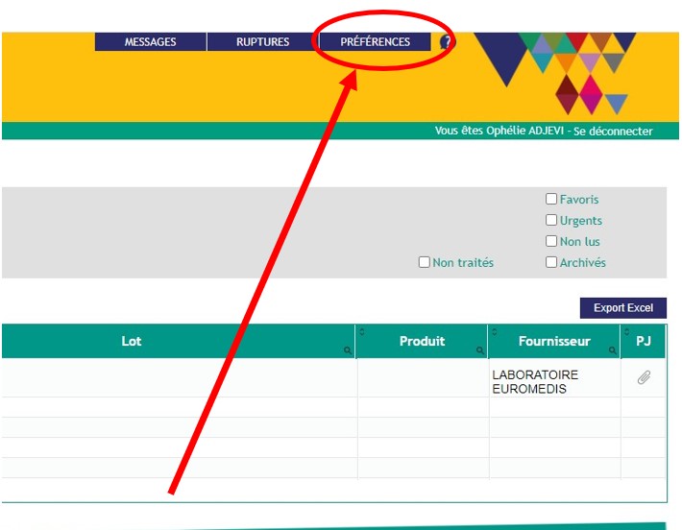This screenshot has width=682, height=530.
Task: Enable the Non traités filter
Action: tap(425, 263)
